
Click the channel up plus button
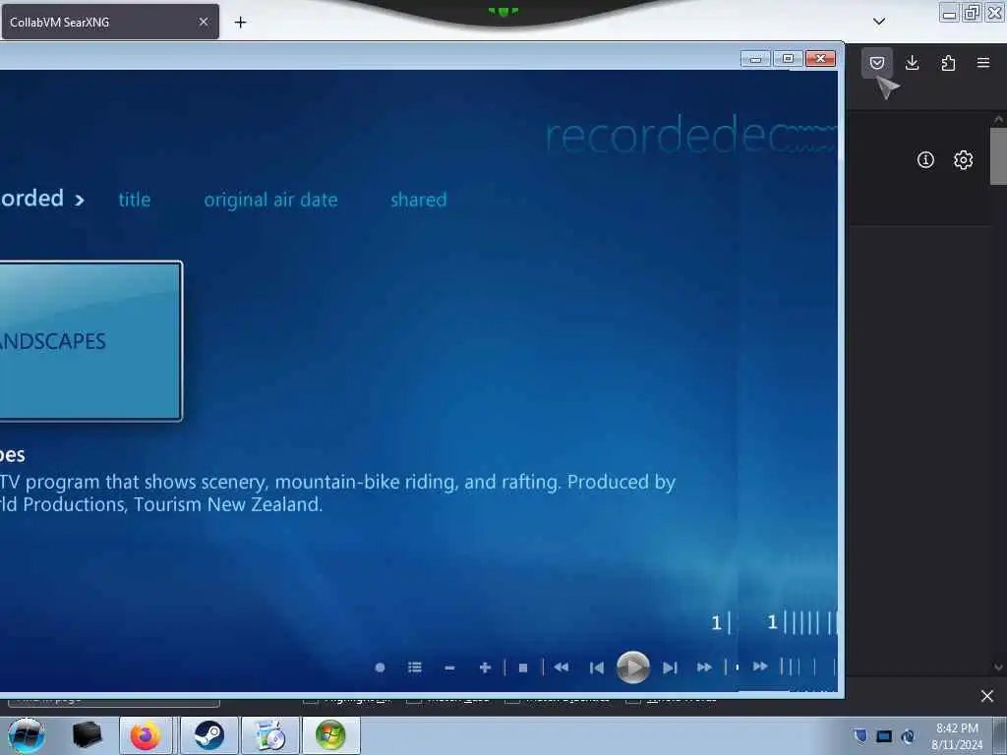click(x=485, y=668)
